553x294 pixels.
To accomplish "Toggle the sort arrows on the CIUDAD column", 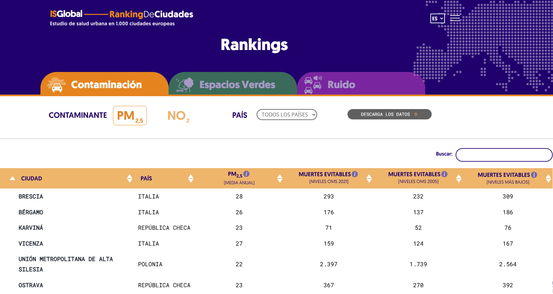I will click(129, 178).
